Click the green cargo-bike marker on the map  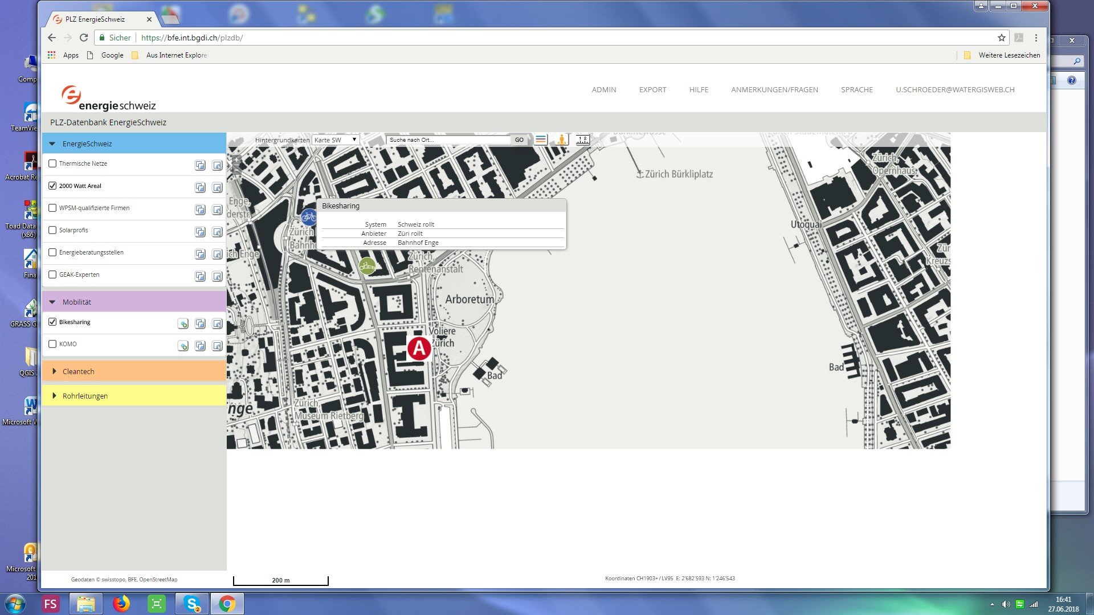tap(367, 266)
